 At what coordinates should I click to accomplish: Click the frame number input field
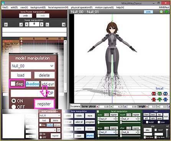(34, 24)
